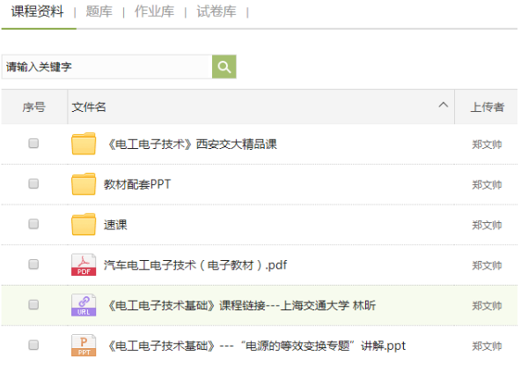The width and height of the screenshot is (521, 372).
Task: Open the 速课 folder icon
Action: pyautogui.click(x=84, y=224)
